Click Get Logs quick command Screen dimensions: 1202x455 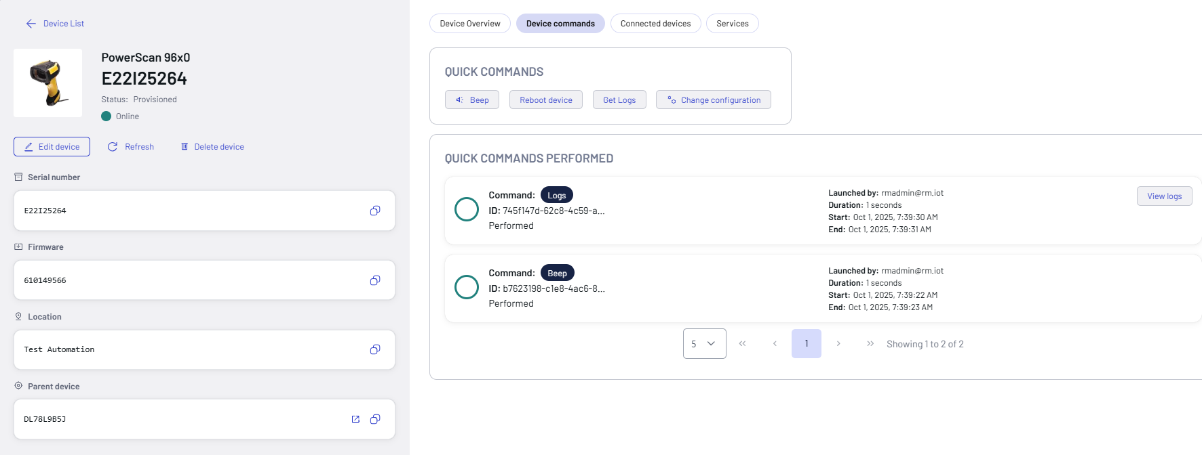[619, 100]
